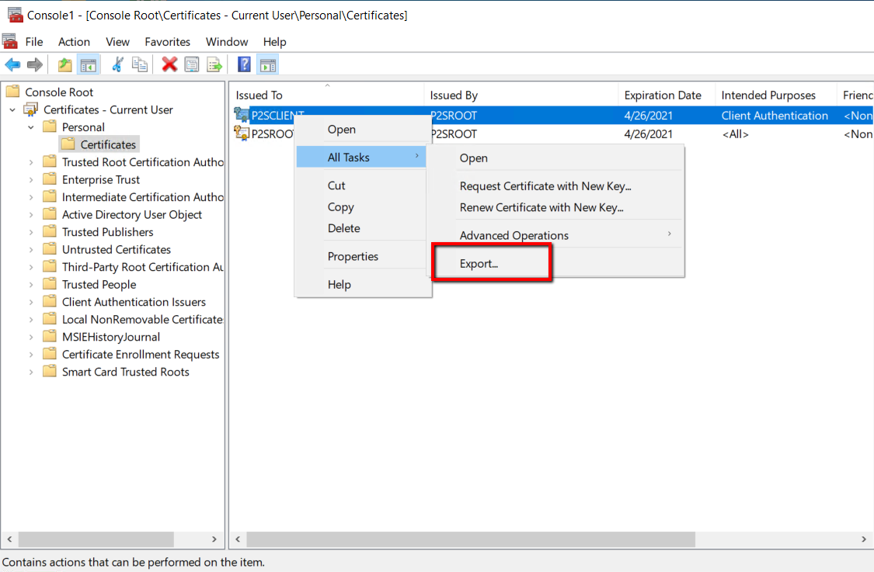Screen dimensions: 874x572
Task: Click the Cut scissors toolbar icon
Action: tap(117, 65)
